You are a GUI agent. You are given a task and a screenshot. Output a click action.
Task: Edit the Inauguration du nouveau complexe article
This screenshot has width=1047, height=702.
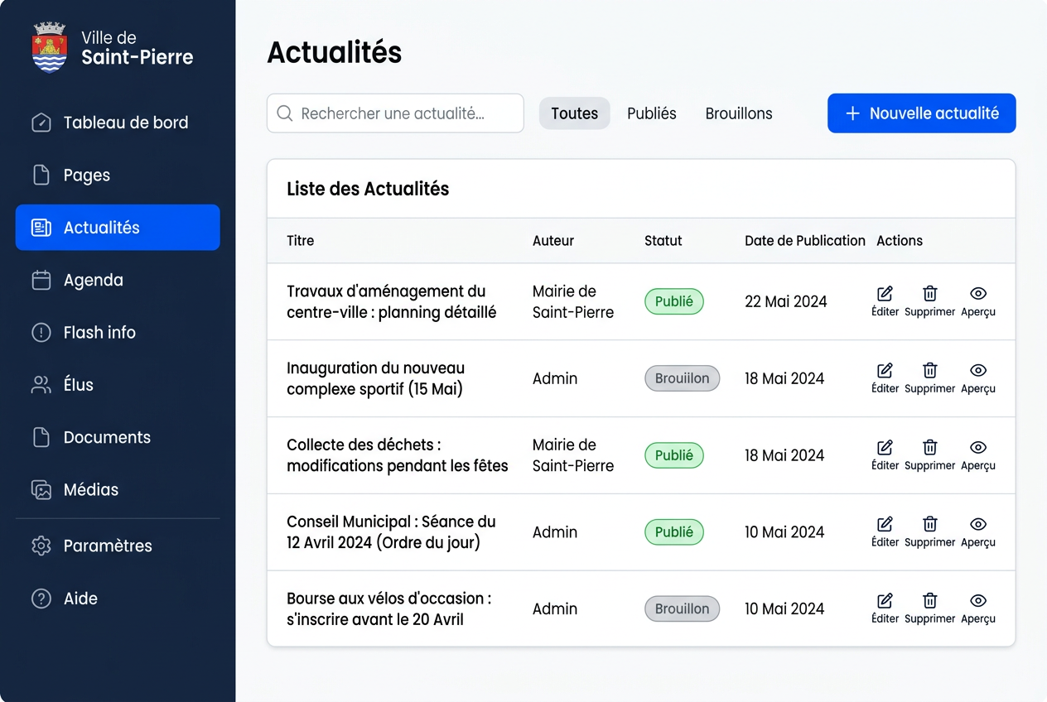pyautogui.click(x=885, y=378)
